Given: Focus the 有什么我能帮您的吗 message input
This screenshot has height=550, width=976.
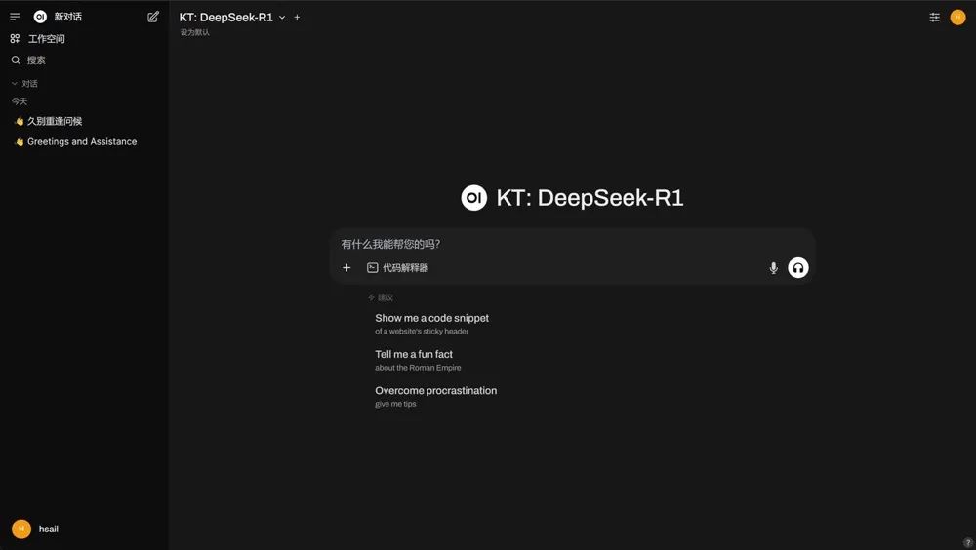Looking at the screenshot, I should click(571, 244).
